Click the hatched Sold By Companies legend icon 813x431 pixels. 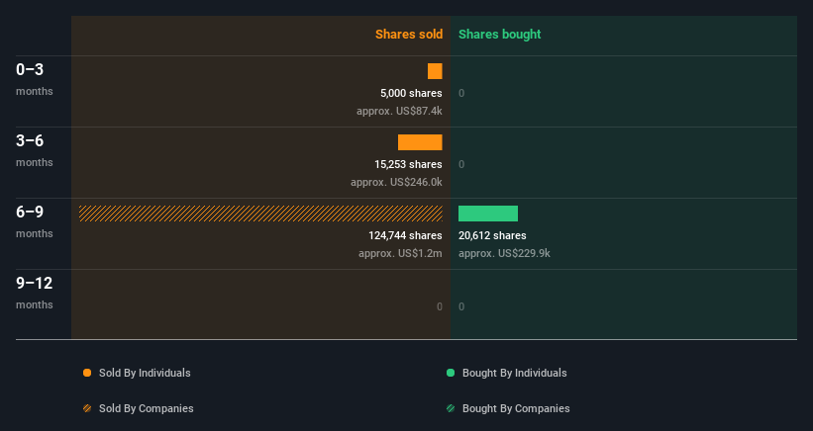(x=87, y=408)
